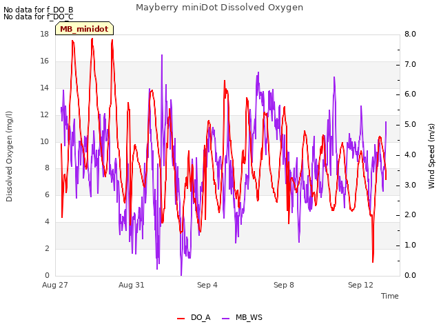Click the 2 tick on left axis

coord(47,248)
